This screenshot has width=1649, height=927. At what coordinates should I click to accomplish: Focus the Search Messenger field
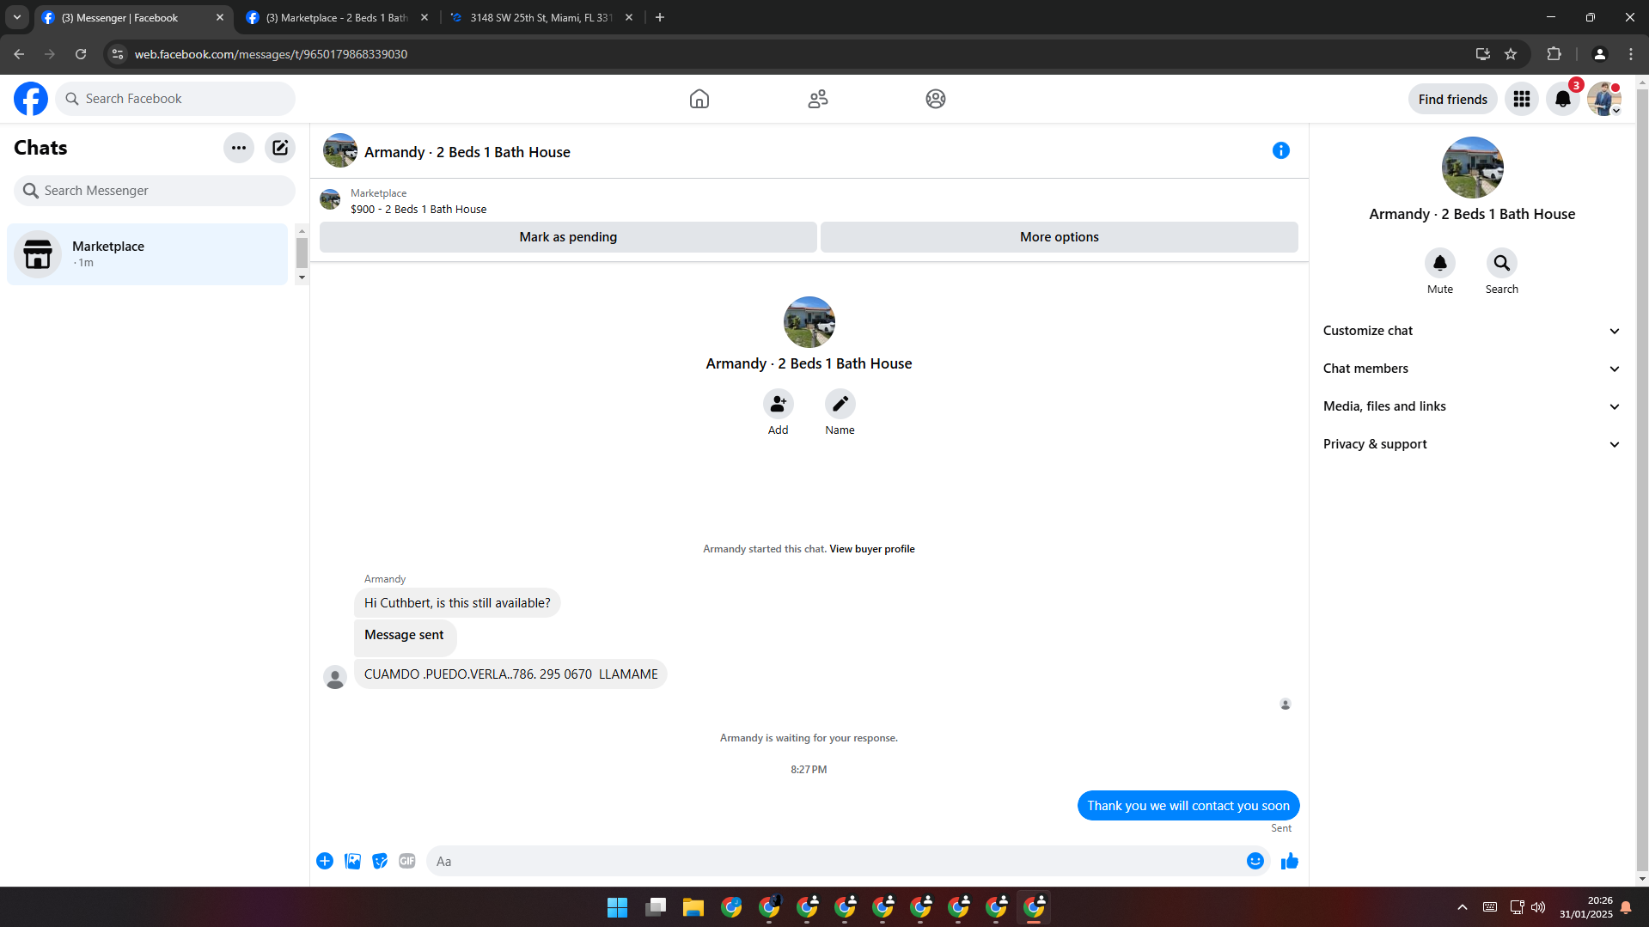[x=155, y=191]
